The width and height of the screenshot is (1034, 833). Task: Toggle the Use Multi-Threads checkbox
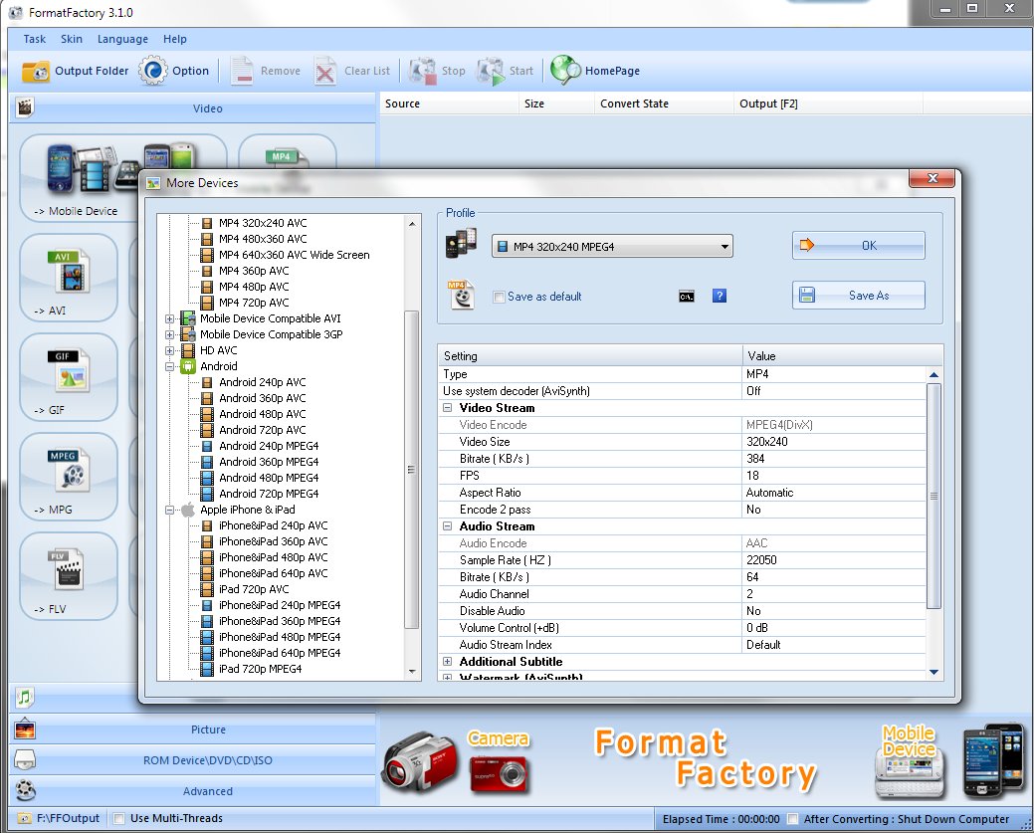(118, 818)
